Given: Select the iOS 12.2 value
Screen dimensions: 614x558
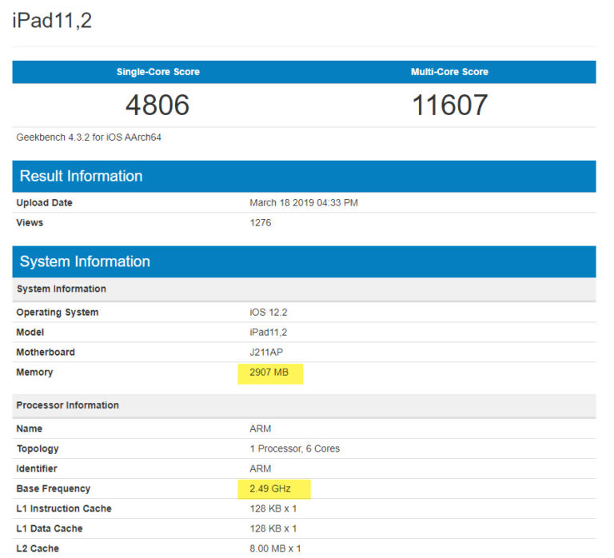Looking at the screenshot, I should 269,313.
